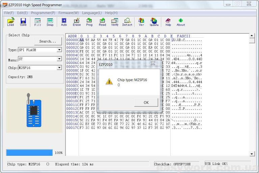
Task: Click the hex view scroll up arrow
Action: click(x=252, y=35)
